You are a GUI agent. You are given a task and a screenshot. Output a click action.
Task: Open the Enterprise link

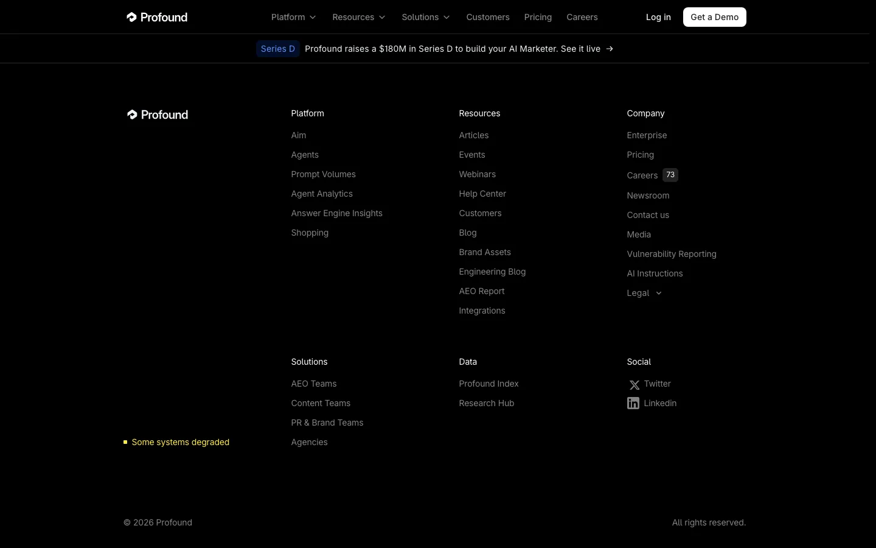[x=647, y=135]
